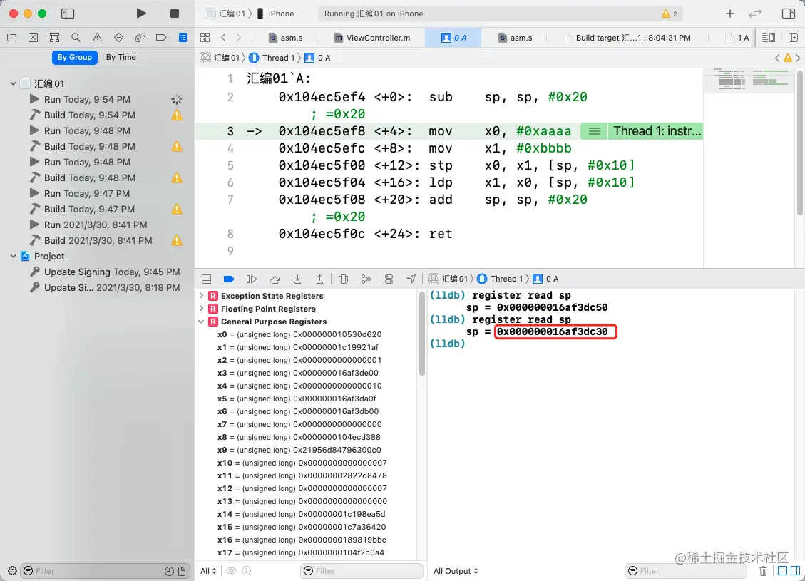Toggle the Quick Look eye icon
This screenshot has height=581, width=805.
[232, 571]
